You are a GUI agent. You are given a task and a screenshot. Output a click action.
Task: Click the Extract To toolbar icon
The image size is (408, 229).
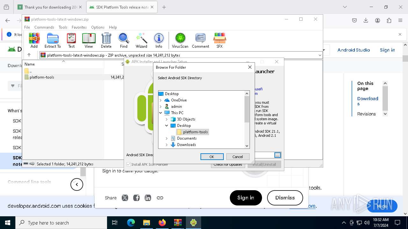click(53, 40)
